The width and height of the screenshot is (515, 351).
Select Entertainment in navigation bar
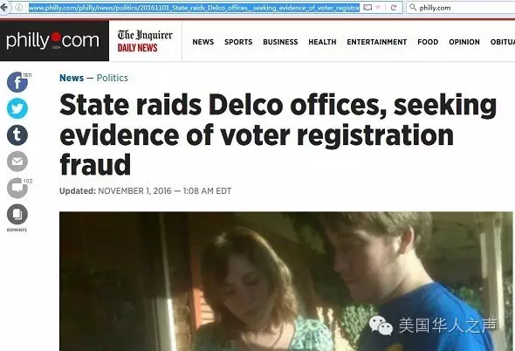[x=377, y=42]
